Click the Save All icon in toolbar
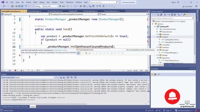Image resolution: width=200 pixels, height=112 pixels. click(x=22, y=6)
